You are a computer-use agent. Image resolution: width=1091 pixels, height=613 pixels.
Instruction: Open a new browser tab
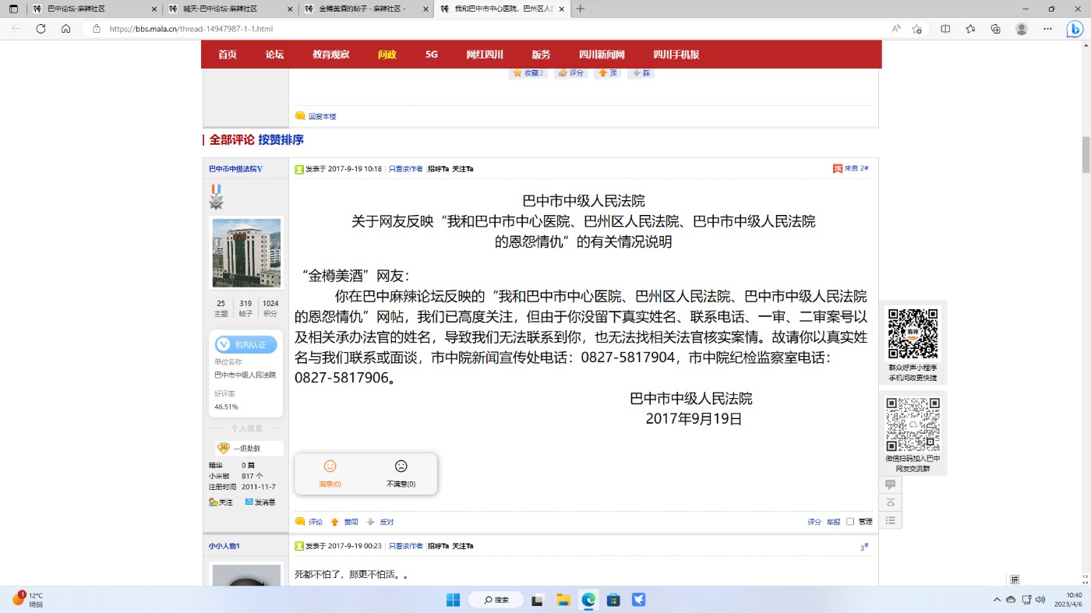580,9
